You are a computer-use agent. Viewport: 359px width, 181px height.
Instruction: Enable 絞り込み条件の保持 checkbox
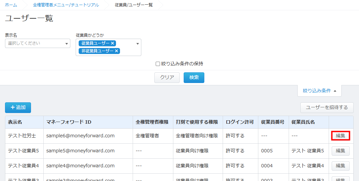click(x=158, y=64)
